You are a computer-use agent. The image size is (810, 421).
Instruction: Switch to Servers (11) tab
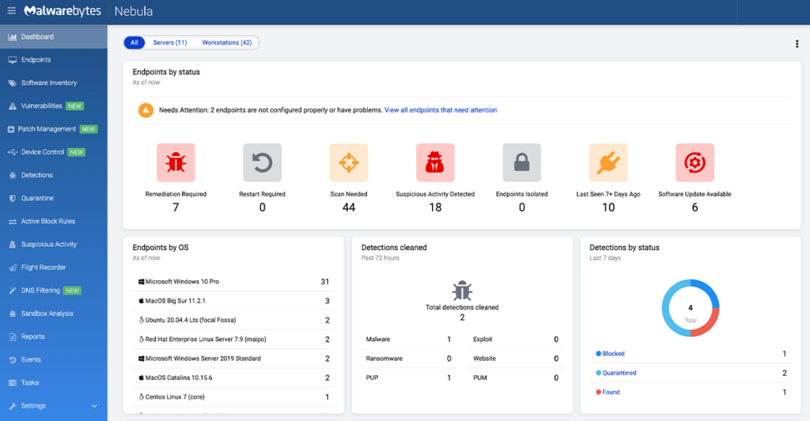click(x=170, y=43)
